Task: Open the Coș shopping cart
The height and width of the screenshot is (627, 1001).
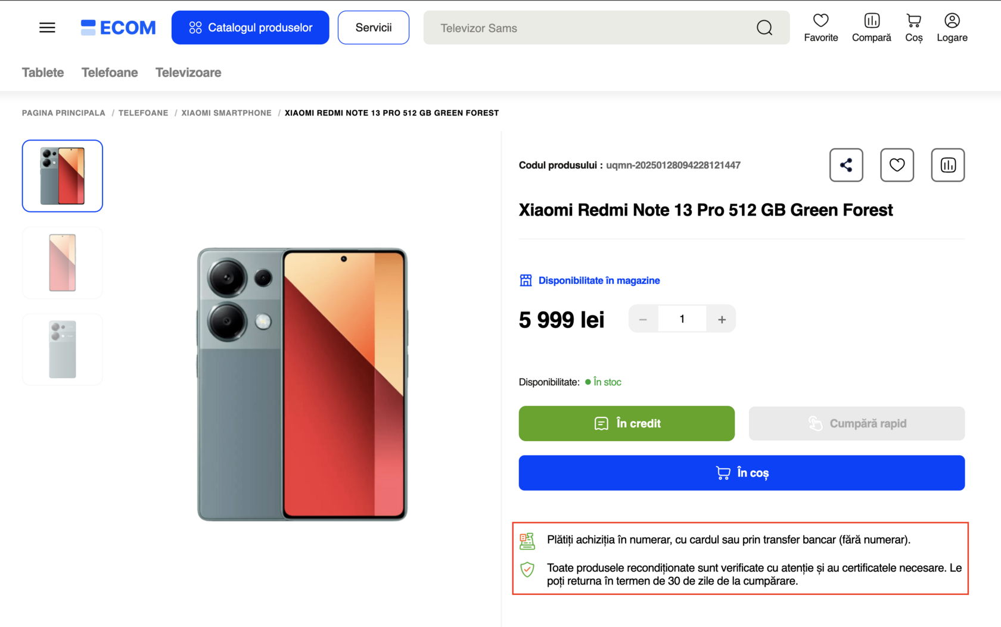Action: 913,27
